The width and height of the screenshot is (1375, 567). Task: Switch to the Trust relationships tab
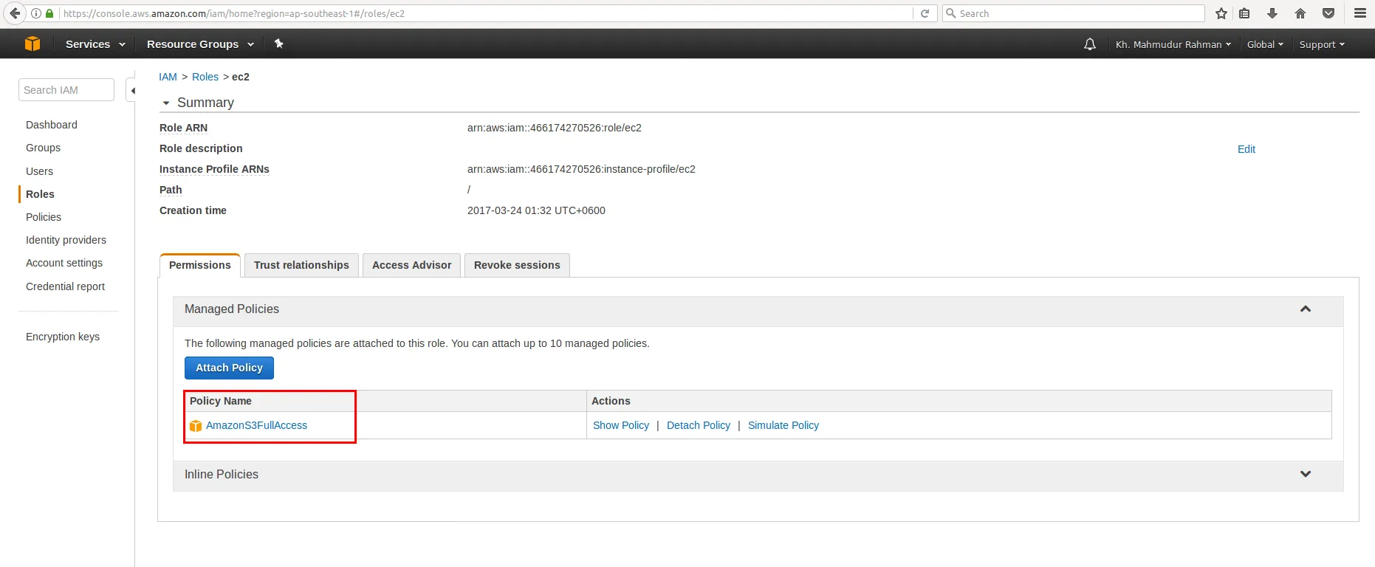301,265
